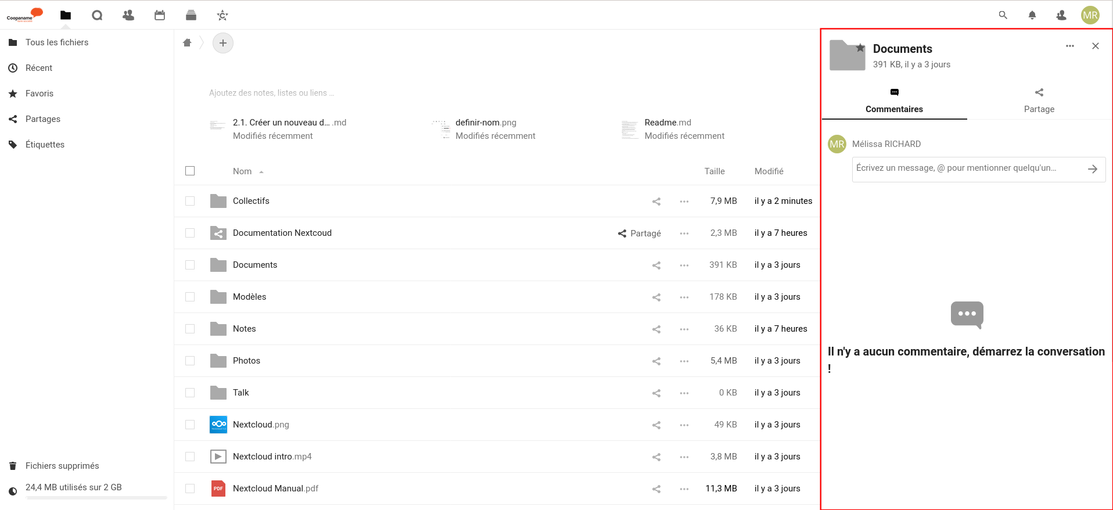
Task: Open the Contacts app in top bar
Action: (128, 16)
